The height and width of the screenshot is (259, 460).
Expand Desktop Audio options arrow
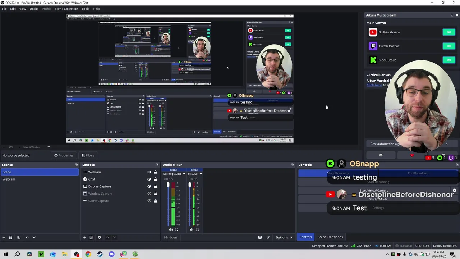point(184,174)
